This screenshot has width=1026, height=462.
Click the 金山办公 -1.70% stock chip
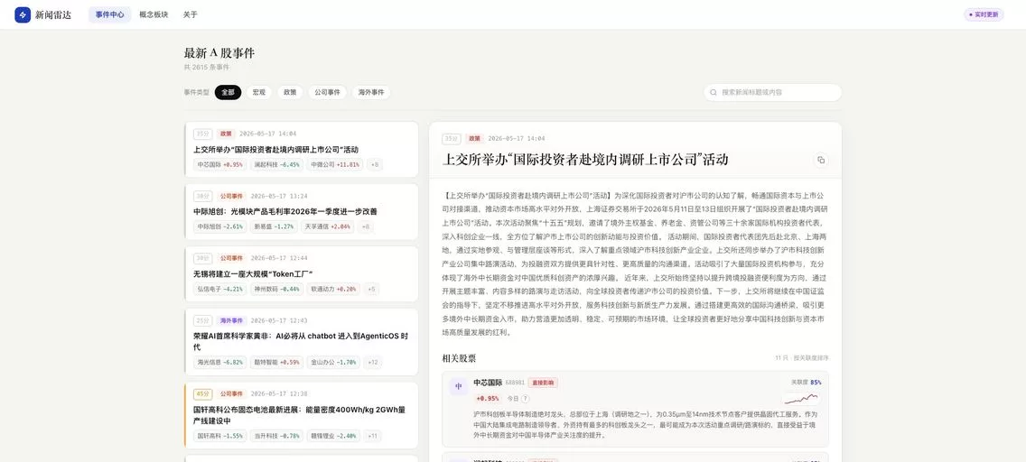(333, 362)
